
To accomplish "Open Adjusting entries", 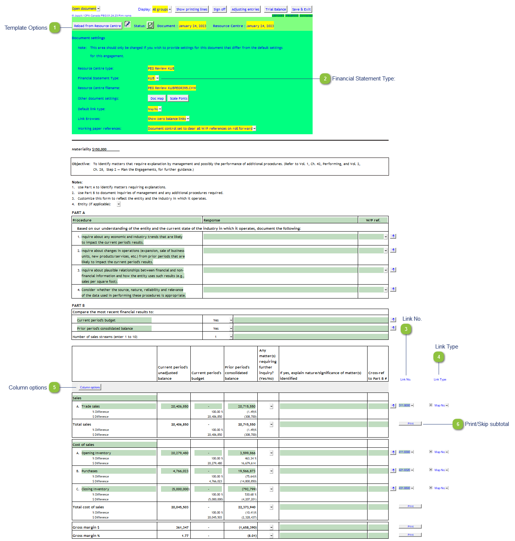I will click(245, 9).
